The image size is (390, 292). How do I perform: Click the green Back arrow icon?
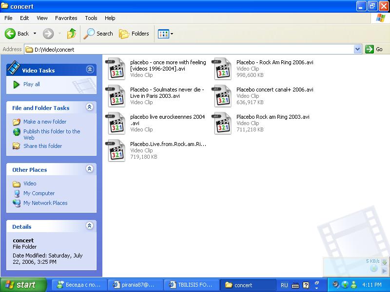pyautogui.click(x=10, y=34)
